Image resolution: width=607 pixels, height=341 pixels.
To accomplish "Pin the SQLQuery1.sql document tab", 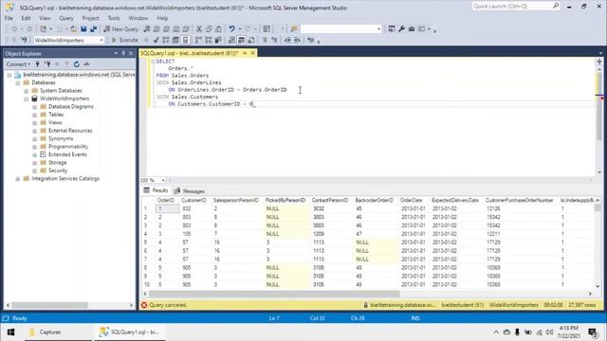I will point(245,53).
